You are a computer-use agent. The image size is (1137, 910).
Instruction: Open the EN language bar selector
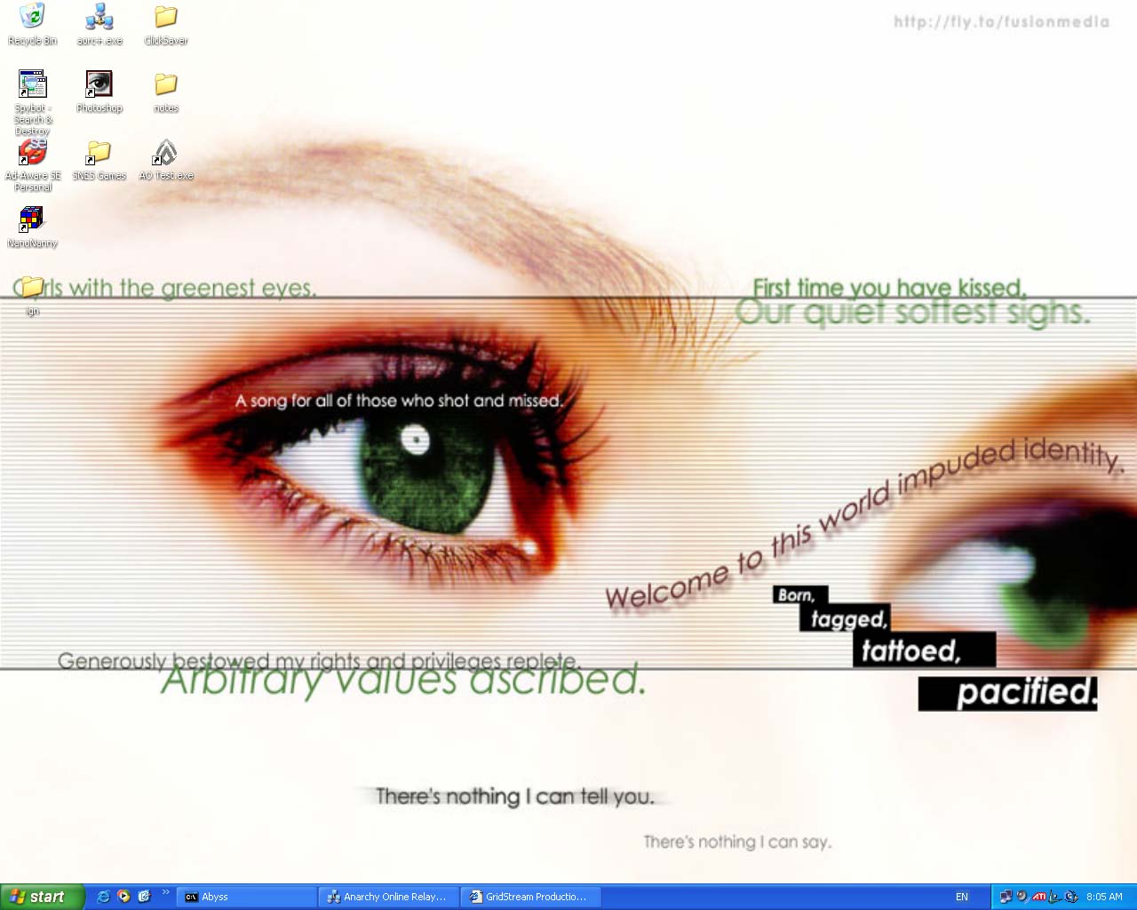point(962,897)
